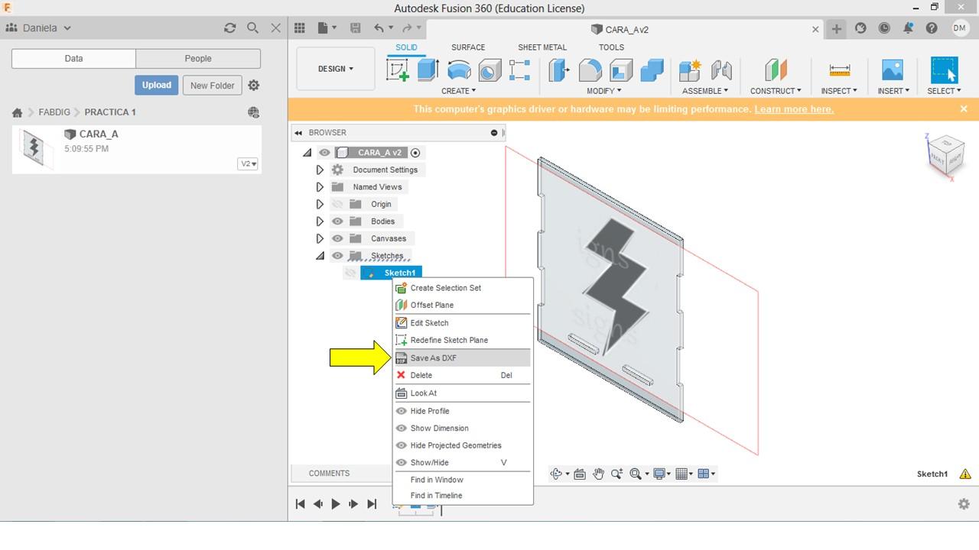Click the New Folder button
The image size is (979, 550).
(213, 85)
